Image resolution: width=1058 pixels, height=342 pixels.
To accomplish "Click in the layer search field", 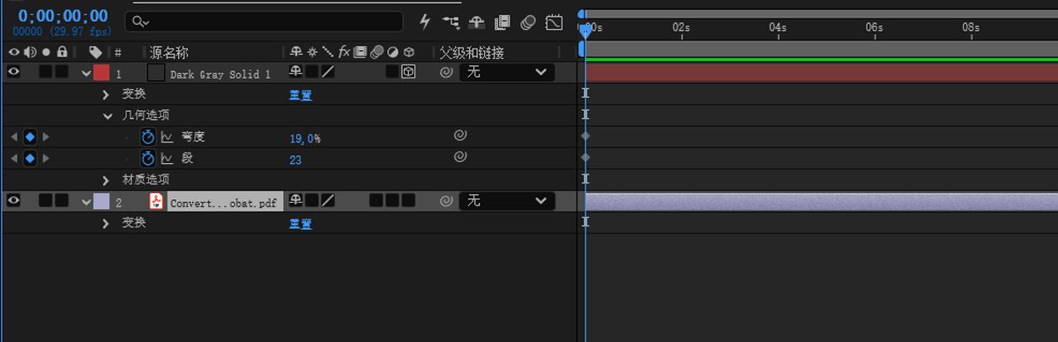I will pos(264,21).
